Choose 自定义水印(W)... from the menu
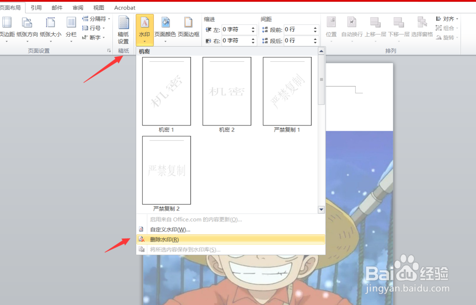 point(231,229)
